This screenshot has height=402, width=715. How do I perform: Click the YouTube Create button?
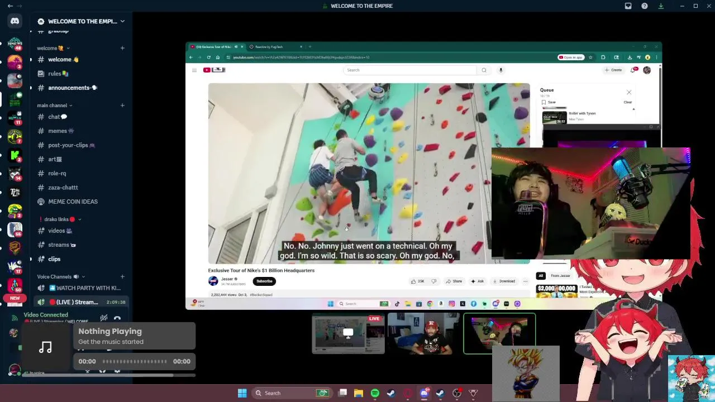tap(613, 70)
